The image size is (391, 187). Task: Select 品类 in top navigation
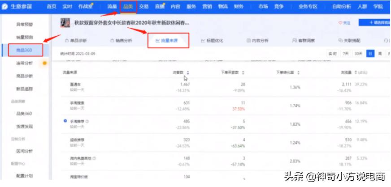(128, 7)
